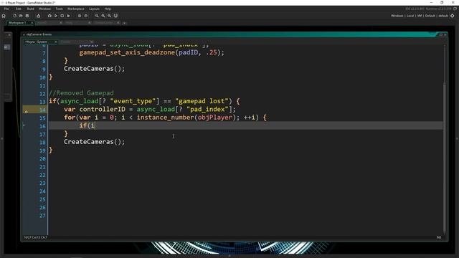
Task: Add a new workspace with plus button
Action: (124, 23)
